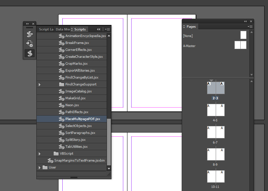The width and height of the screenshot is (268, 191).
Task: Select SelectObjects.jsx script
Action: coord(72,126)
